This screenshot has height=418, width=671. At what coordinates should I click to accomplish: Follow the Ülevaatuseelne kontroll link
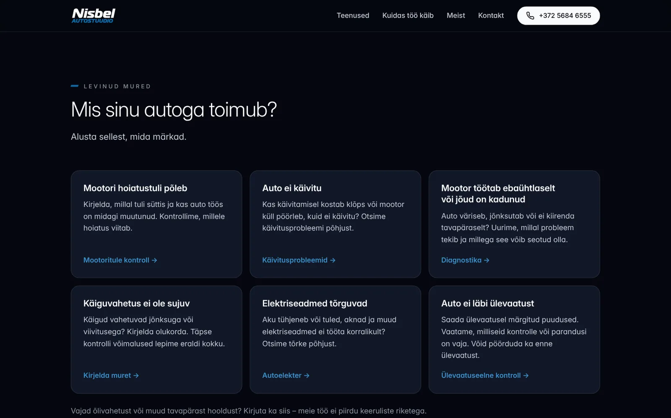point(485,376)
